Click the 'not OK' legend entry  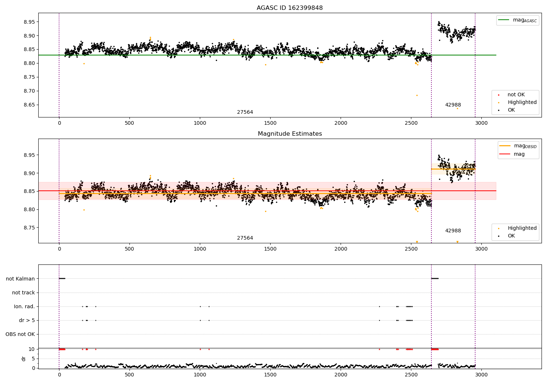(512, 95)
